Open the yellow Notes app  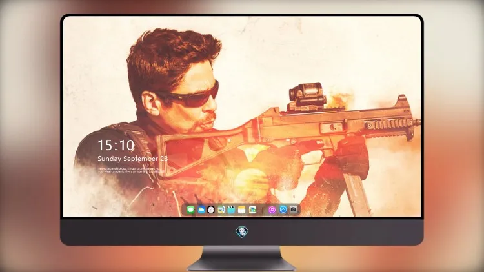tap(242, 210)
